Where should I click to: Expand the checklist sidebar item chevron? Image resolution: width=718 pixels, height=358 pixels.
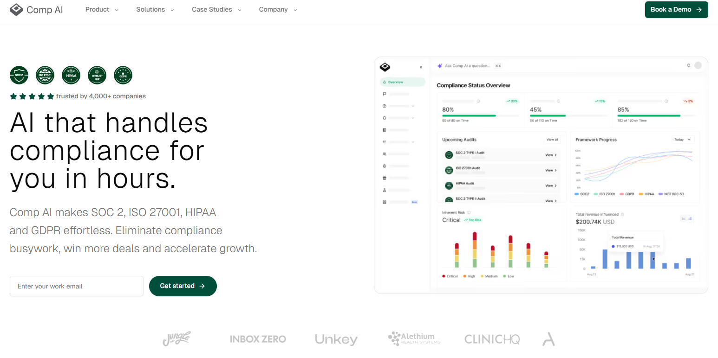(413, 142)
